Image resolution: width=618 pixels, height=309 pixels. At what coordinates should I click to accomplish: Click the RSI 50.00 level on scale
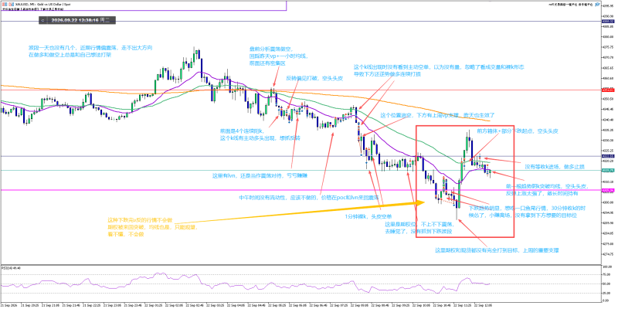[606, 284]
